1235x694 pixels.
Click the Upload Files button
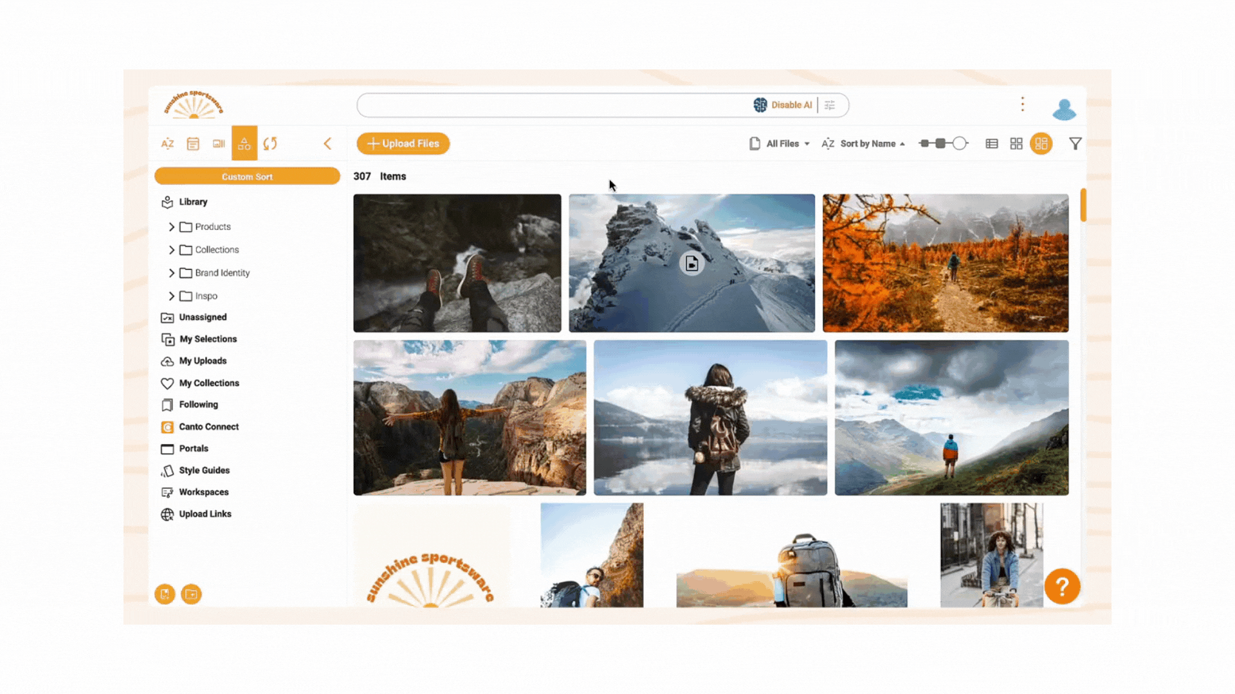click(403, 144)
